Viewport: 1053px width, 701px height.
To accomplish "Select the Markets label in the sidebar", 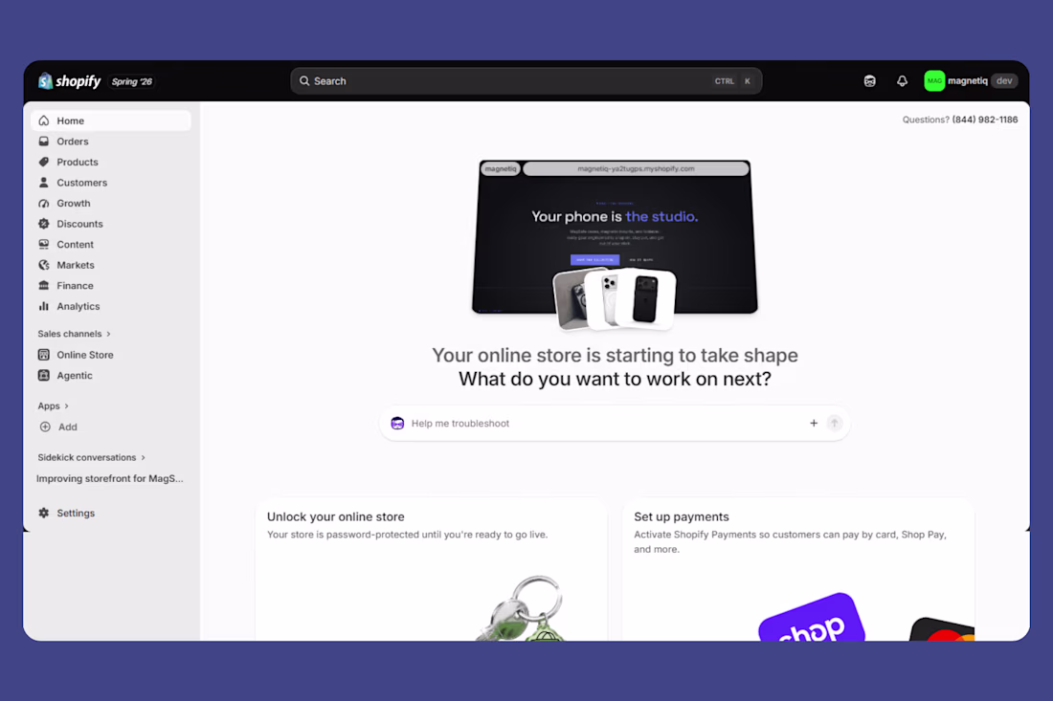I will pyautogui.click(x=76, y=265).
